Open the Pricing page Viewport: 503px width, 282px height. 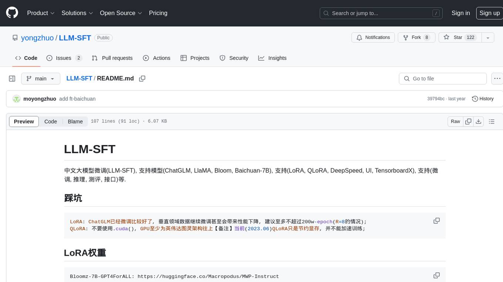158,13
